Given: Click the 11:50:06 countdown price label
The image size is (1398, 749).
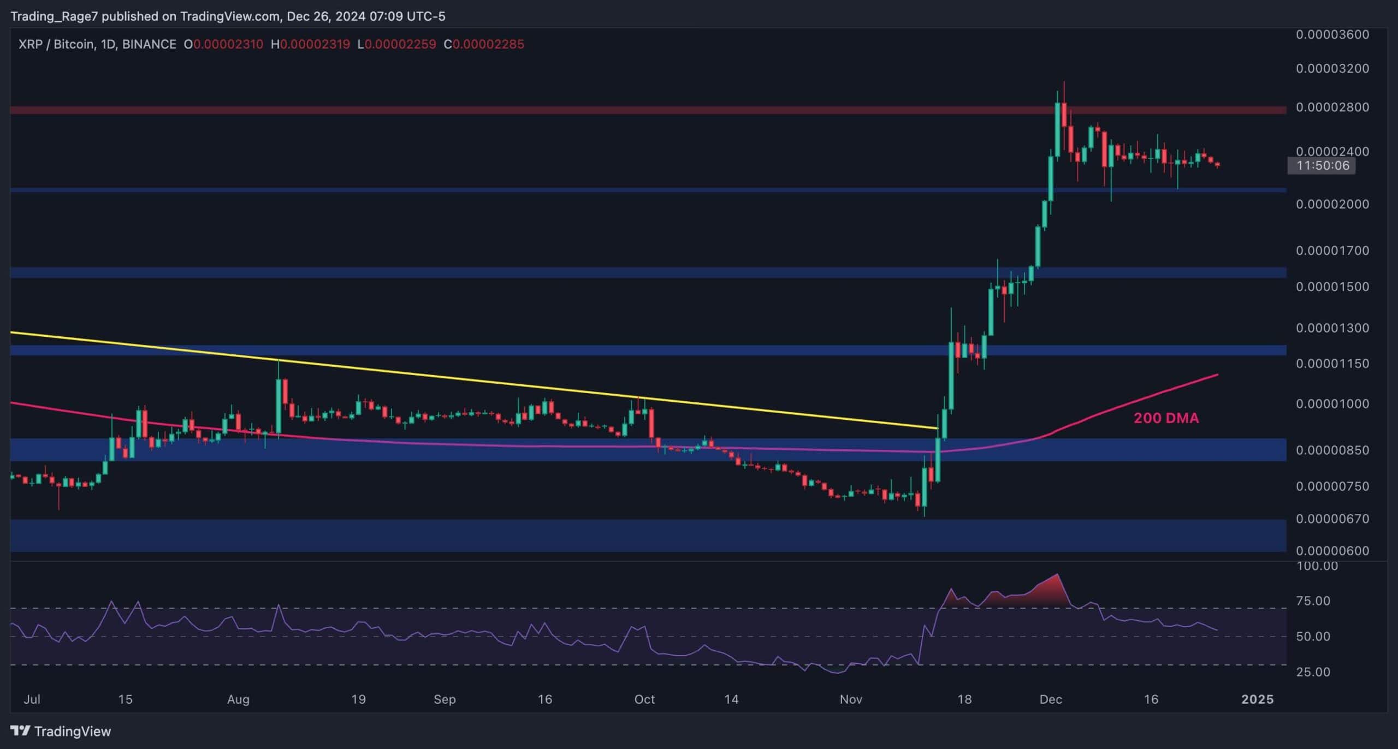Looking at the screenshot, I should pyautogui.click(x=1323, y=165).
